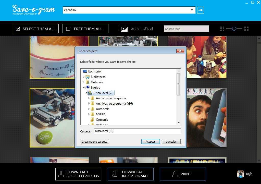The image size is (261, 184).
Task: Switch to small grid thumbnail view icon
Action: click(x=221, y=29)
